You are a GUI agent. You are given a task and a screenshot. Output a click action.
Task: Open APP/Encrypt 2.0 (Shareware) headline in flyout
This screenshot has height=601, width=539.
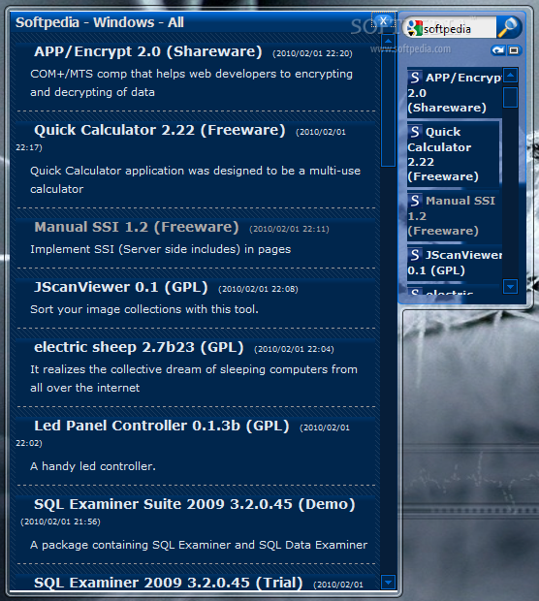coord(148,51)
